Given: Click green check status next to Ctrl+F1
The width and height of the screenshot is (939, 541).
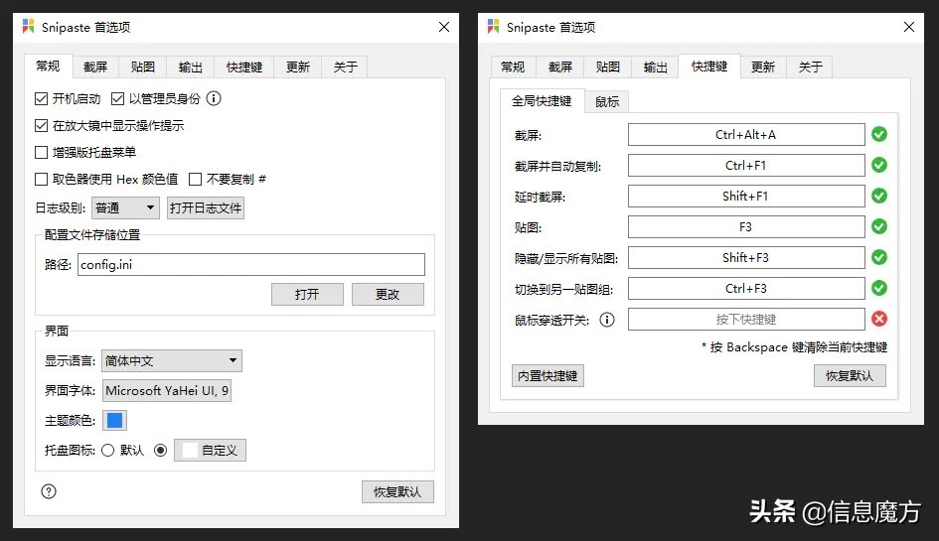Looking at the screenshot, I should (879, 165).
